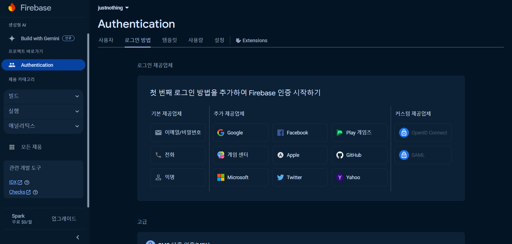The height and width of the screenshot is (244, 512).
Task: Click the phone icon for 전화
Action: coord(158,155)
